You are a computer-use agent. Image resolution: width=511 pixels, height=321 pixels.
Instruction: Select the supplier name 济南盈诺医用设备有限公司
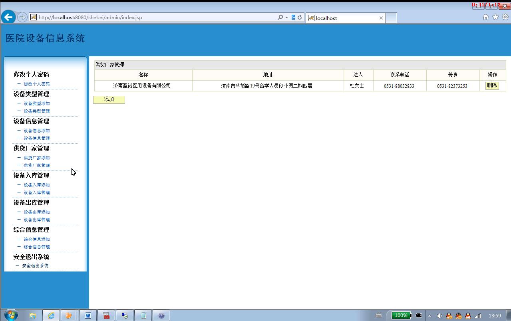[142, 85]
